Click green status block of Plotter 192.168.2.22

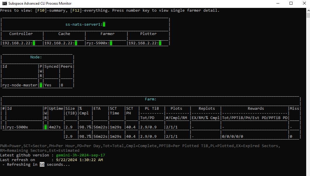coord(160,43)
